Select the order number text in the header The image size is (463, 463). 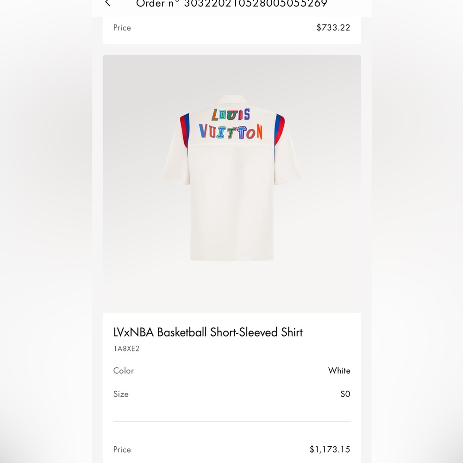coord(231,4)
